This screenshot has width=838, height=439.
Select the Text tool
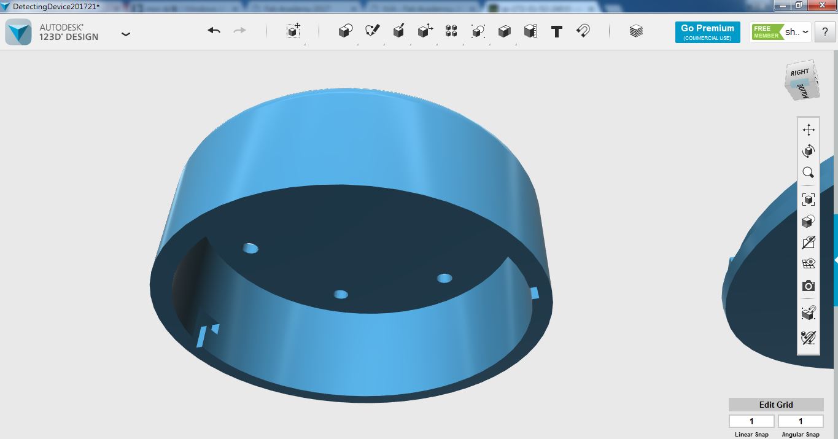557,31
